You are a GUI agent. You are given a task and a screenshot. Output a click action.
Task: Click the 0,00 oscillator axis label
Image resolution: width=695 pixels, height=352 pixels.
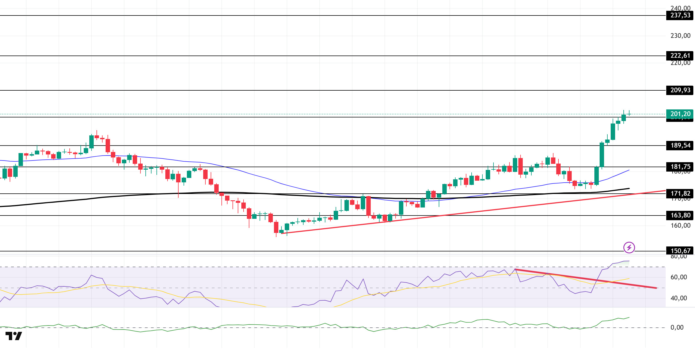(x=677, y=328)
